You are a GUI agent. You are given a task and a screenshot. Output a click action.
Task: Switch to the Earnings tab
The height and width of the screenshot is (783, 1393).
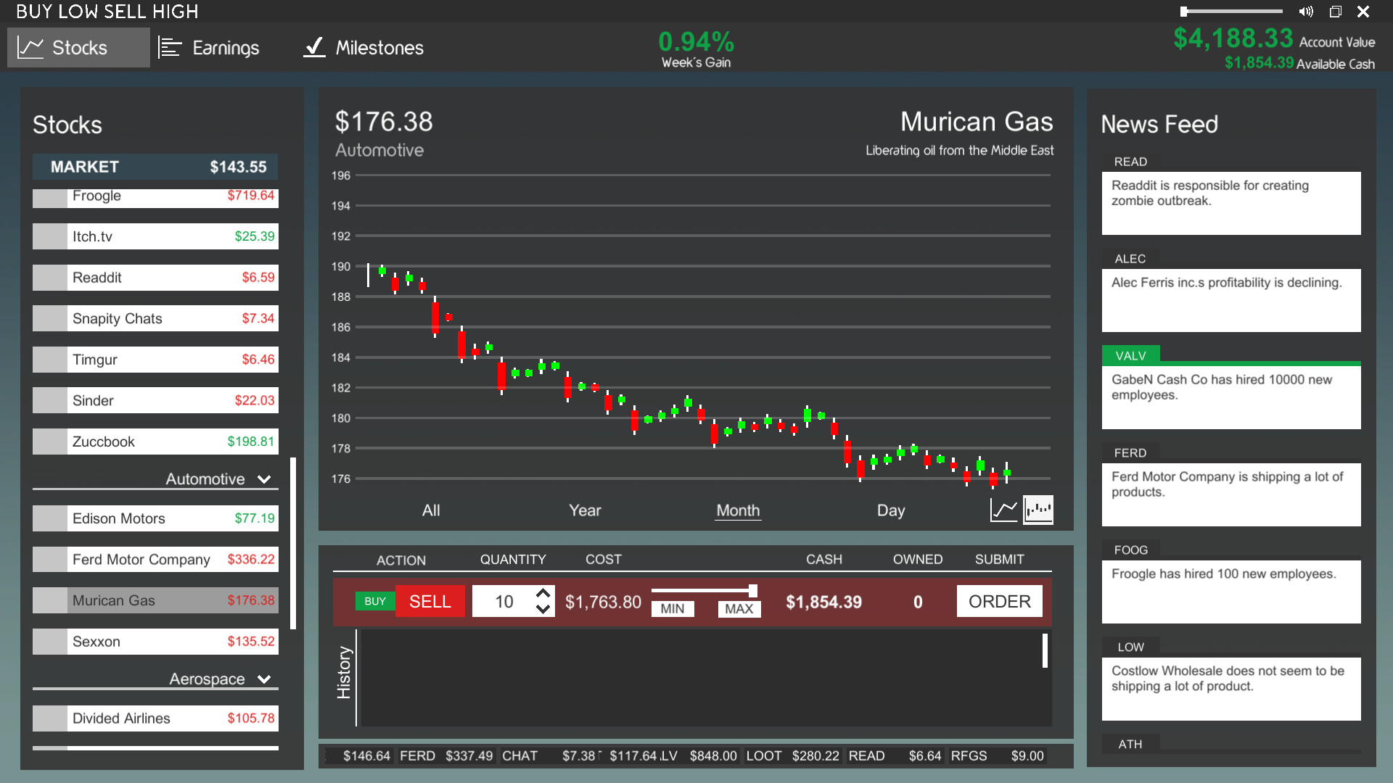[210, 47]
